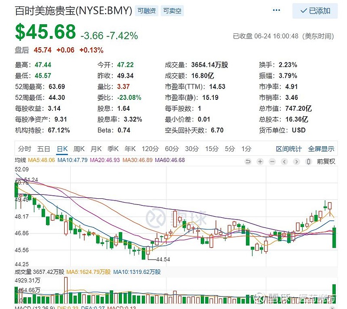Switch to the 周K weekly tab
347x309 pixels.
[79, 148]
